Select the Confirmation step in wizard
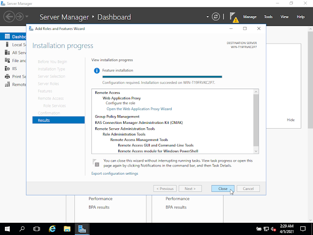This screenshot has height=235, width=313. coord(49,113)
